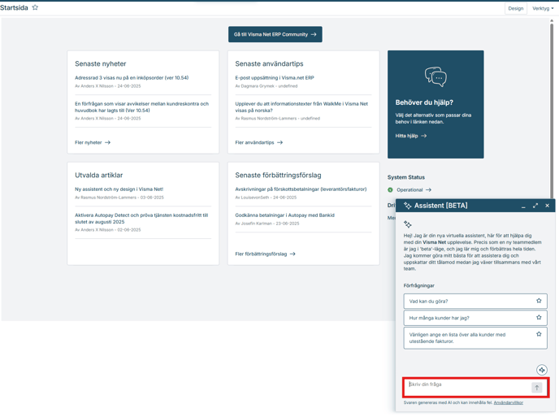Click the Fler användartips link
The height and width of the screenshot is (417, 559).
tap(258, 142)
